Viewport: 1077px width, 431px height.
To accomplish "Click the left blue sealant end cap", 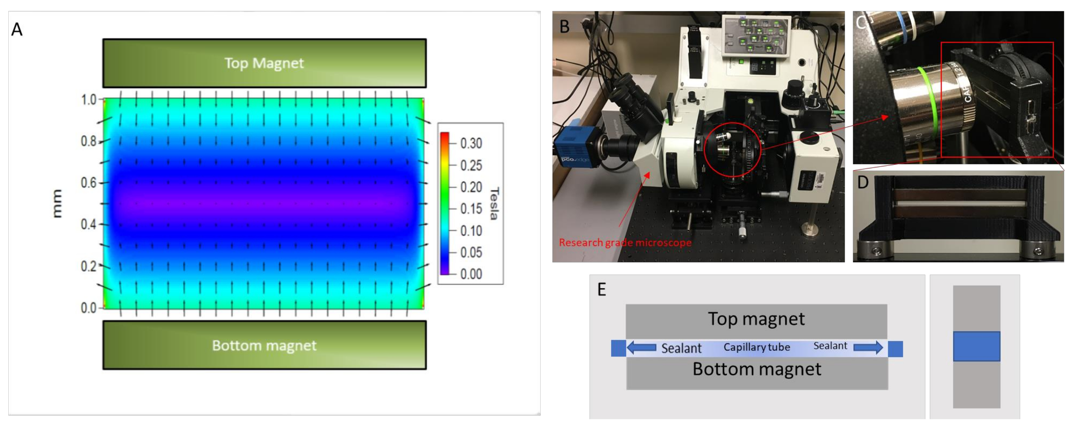I will pyautogui.click(x=618, y=348).
